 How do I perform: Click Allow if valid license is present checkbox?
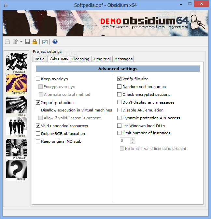pyautogui.click(x=40, y=118)
